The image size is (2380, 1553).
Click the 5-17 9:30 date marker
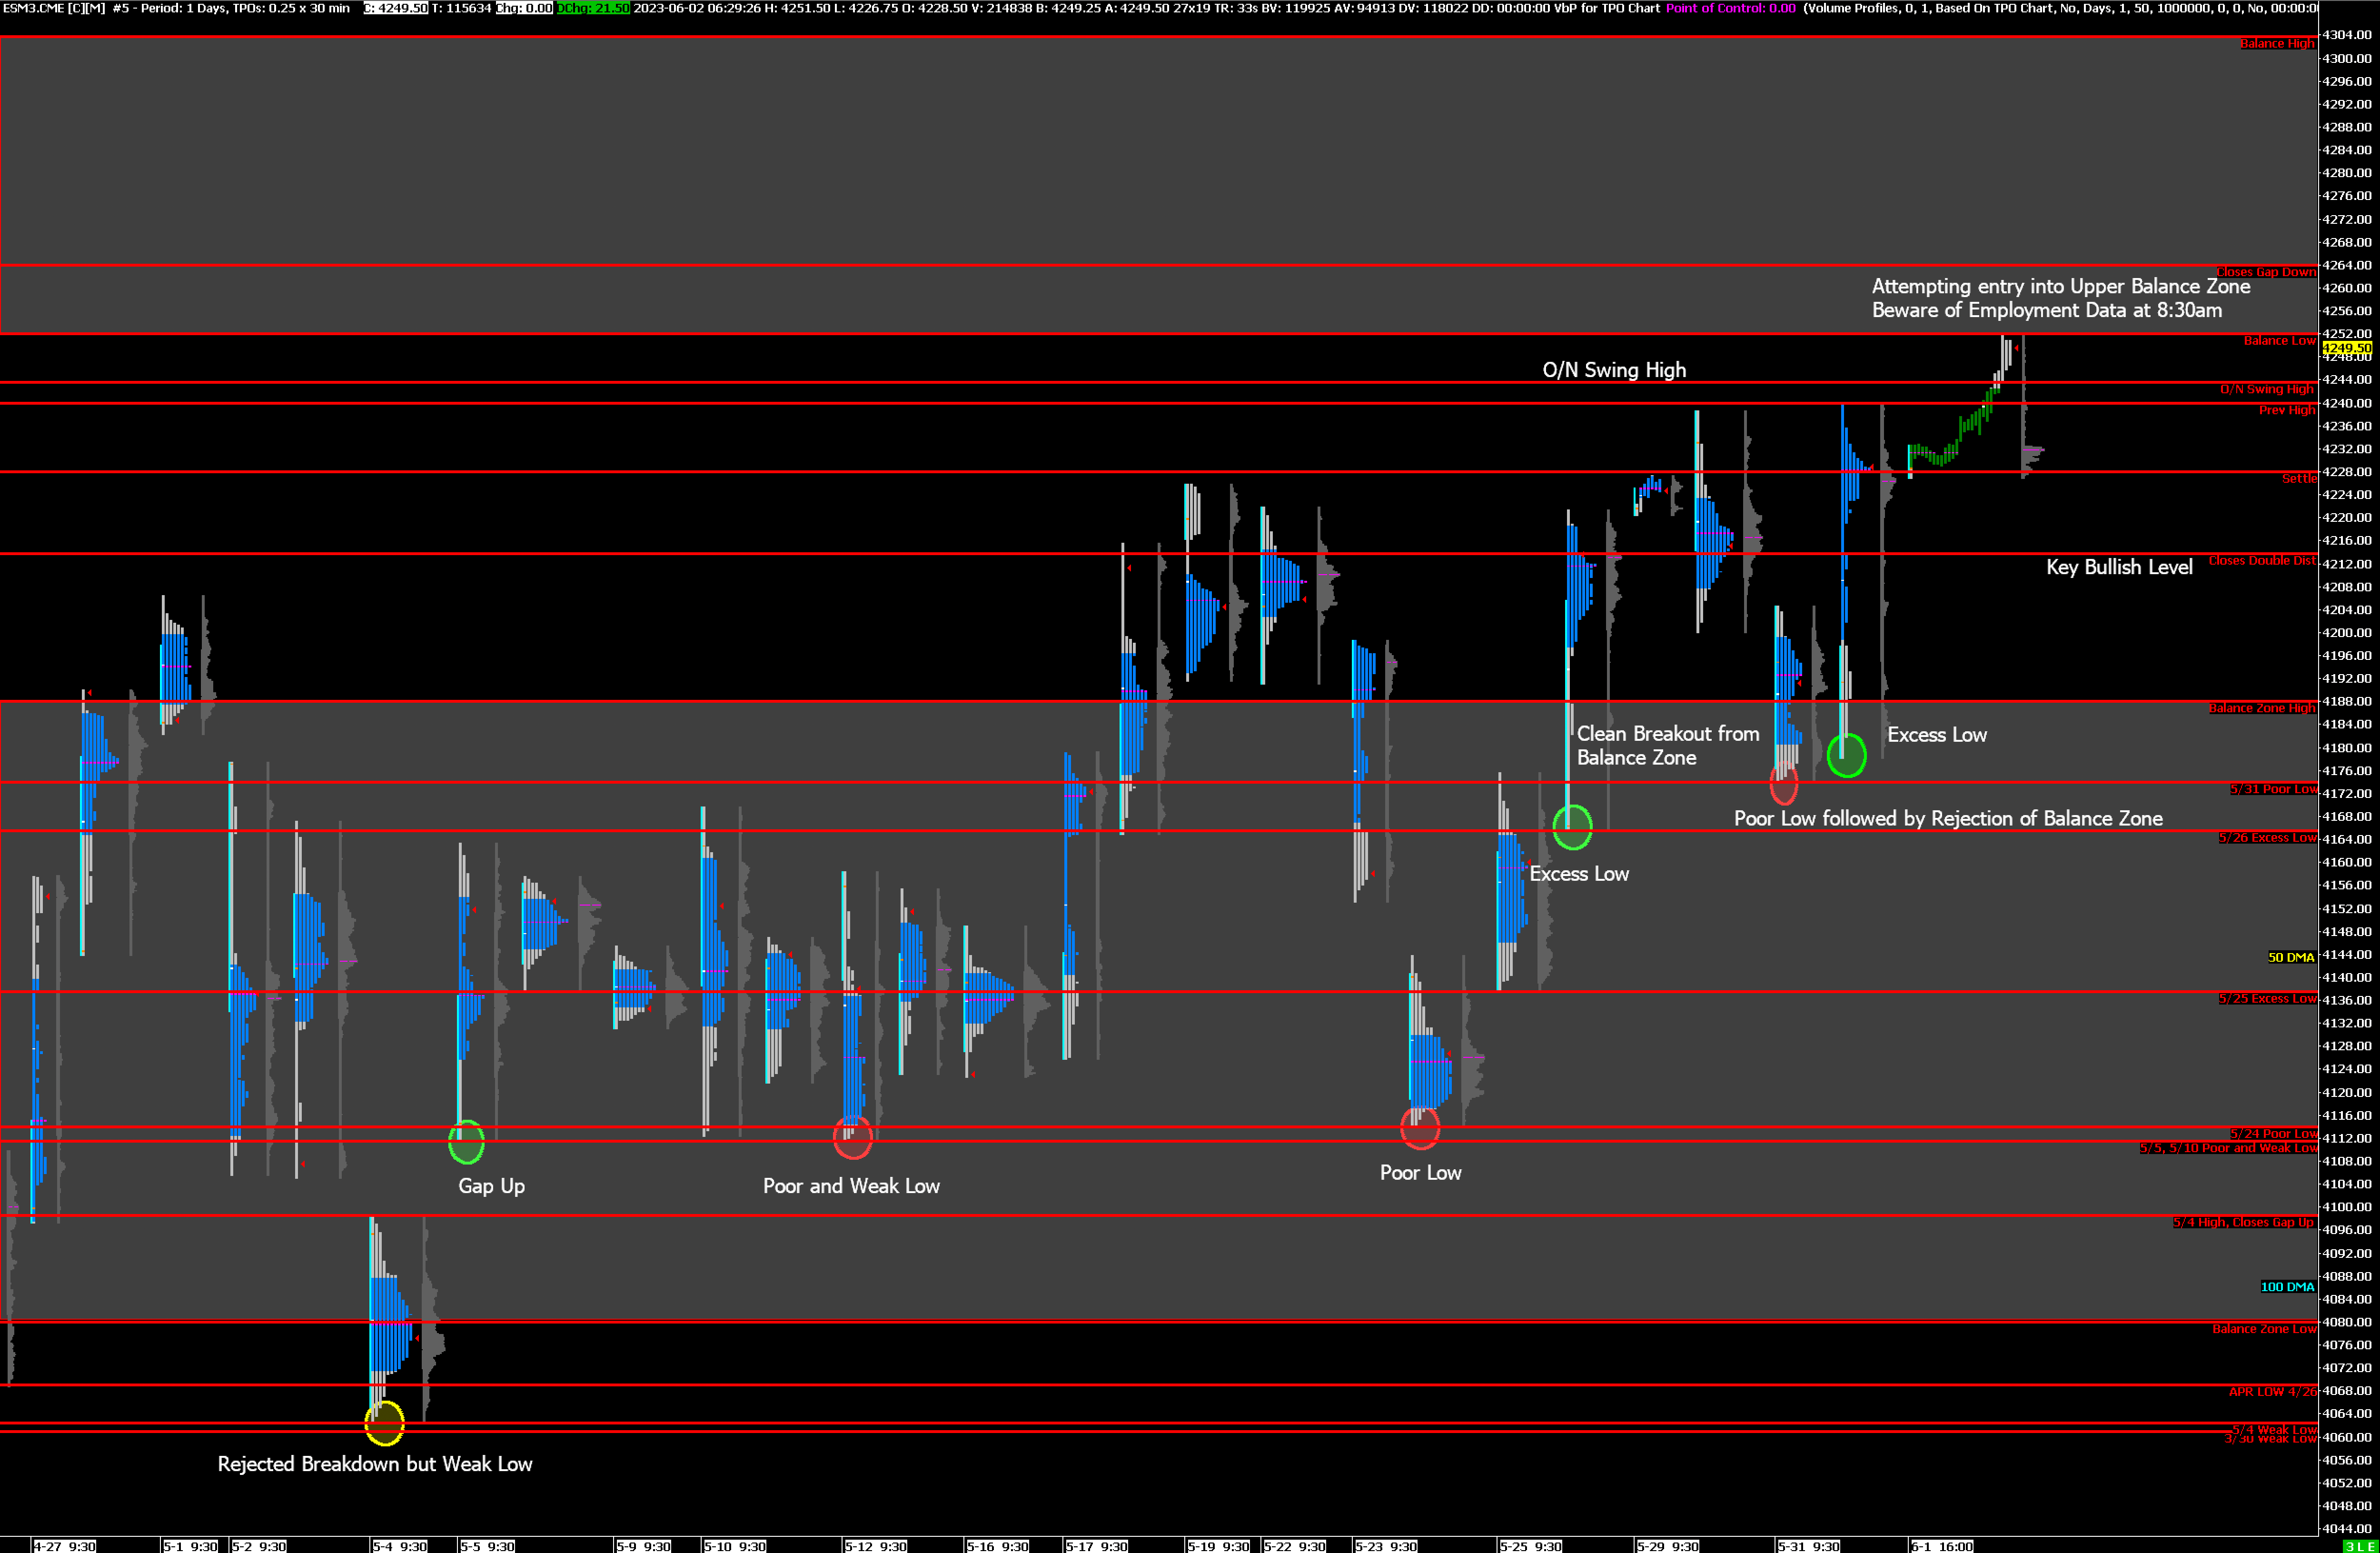click(1096, 1546)
